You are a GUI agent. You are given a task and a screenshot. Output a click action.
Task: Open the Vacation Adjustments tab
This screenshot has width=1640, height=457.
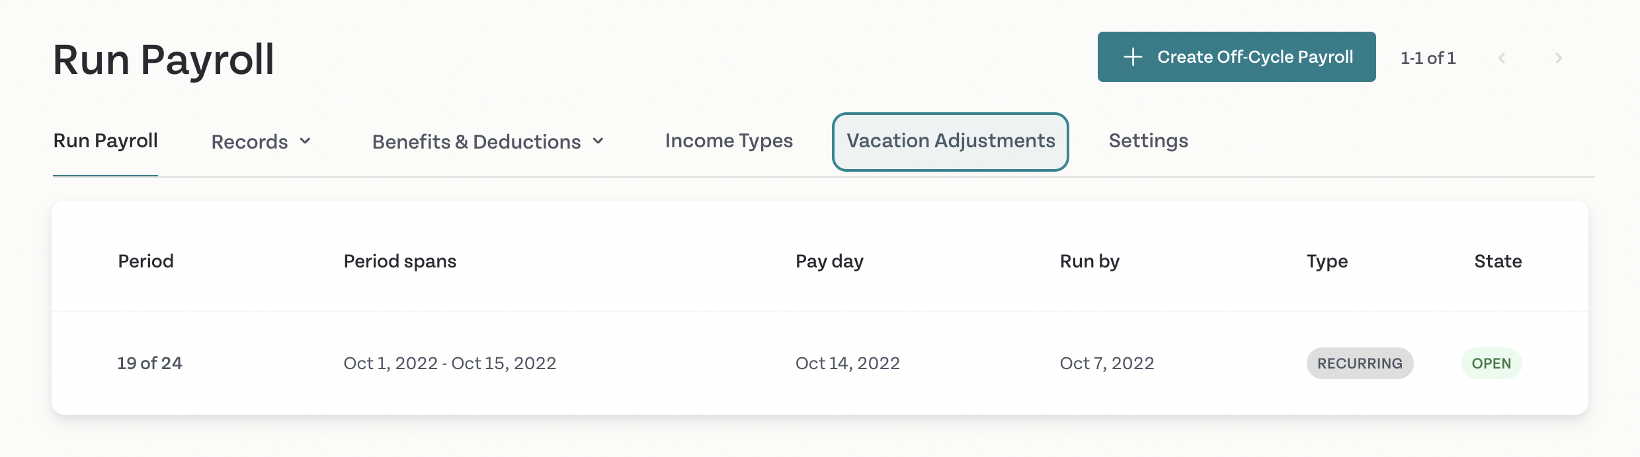pyautogui.click(x=950, y=141)
